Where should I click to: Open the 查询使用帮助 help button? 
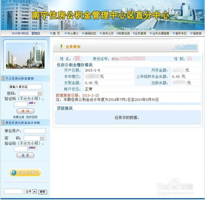(25, 173)
